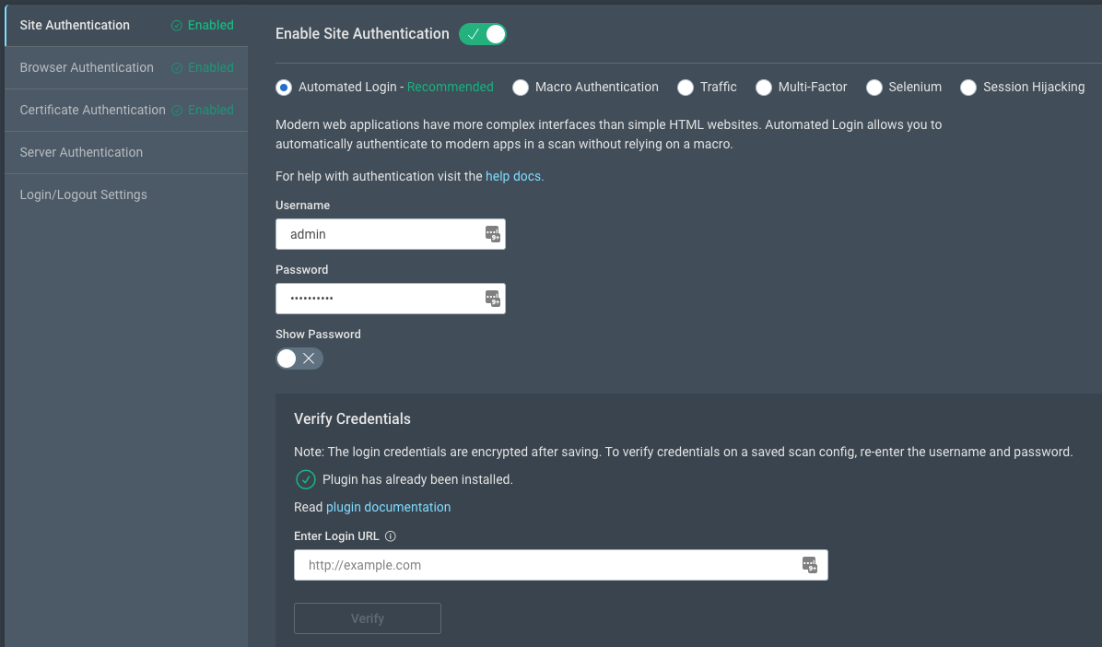
Task: Open the help docs link
Action: pos(514,176)
